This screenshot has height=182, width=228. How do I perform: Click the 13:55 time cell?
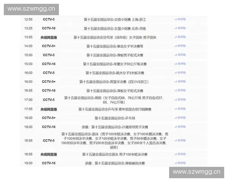(x=28, y=37)
